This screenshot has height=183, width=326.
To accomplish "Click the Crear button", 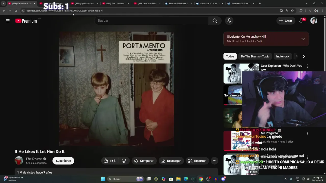I will click(x=286, y=21).
